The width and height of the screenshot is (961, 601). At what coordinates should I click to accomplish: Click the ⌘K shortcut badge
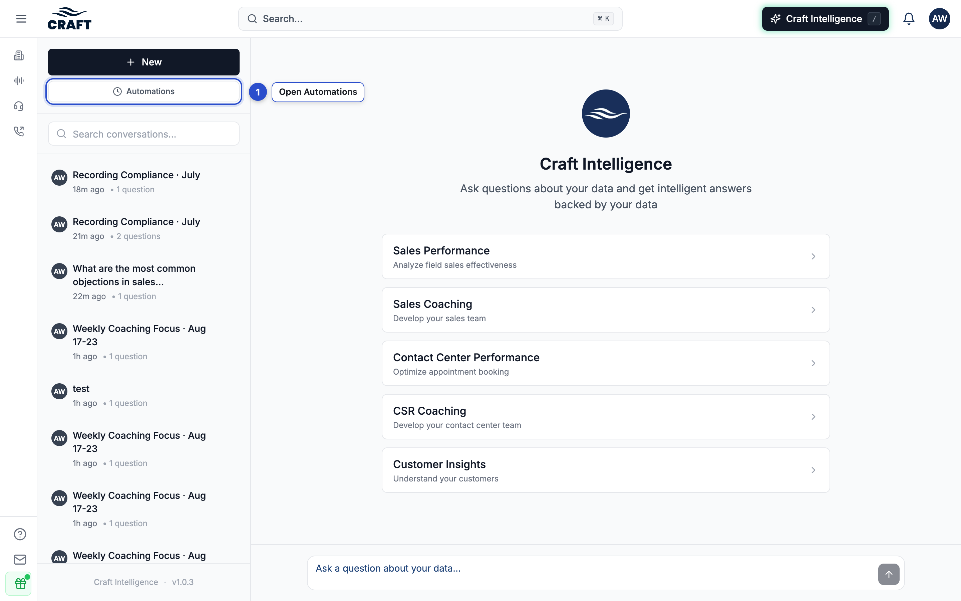click(603, 19)
